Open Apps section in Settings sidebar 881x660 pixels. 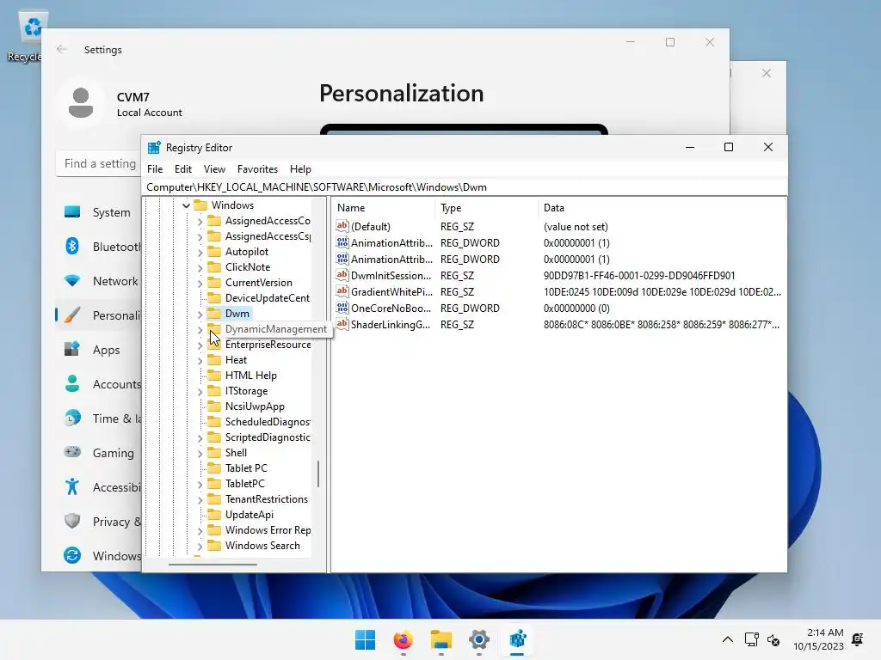[x=98, y=350]
